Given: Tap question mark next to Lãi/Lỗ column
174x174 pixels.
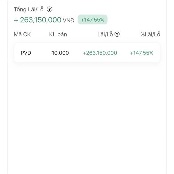Looking at the screenshot, I should coord(117,35).
